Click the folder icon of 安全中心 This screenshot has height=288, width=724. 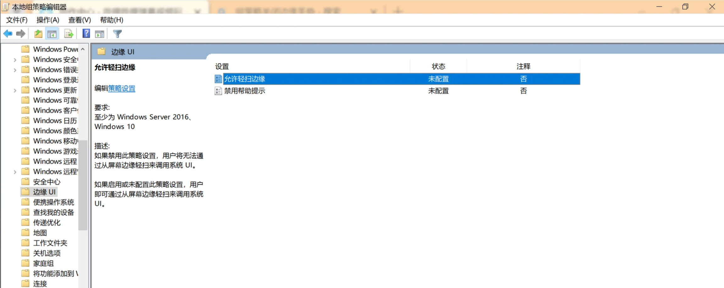[25, 182]
